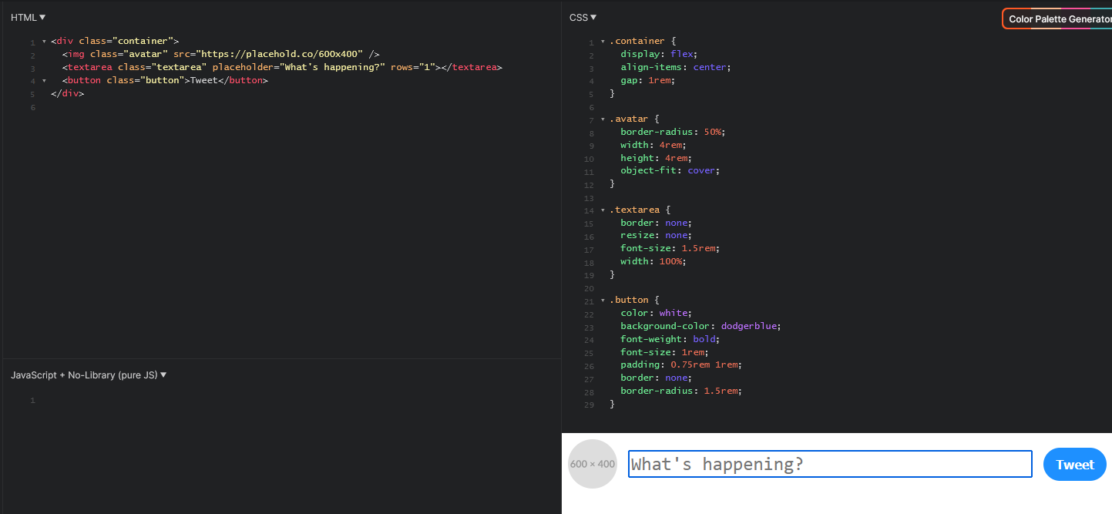
Task: Click the placehold.co image URL in HTML
Action: point(281,54)
